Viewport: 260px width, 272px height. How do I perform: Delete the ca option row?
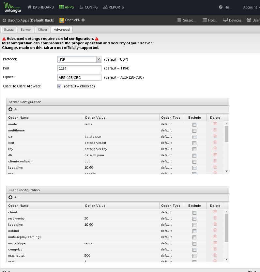215,136
